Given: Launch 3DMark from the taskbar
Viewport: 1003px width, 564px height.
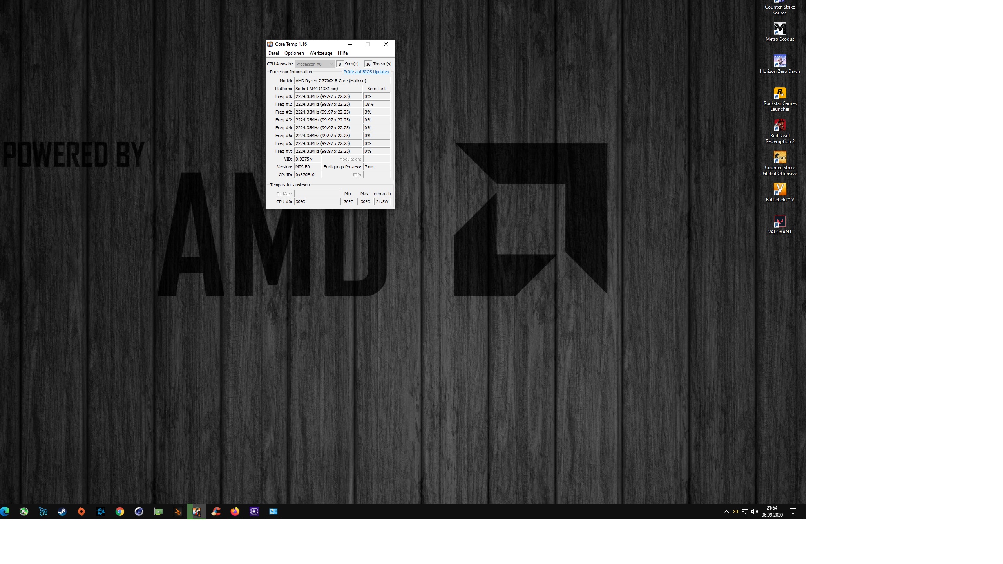Looking at the screenshot, I should (177, 512).
